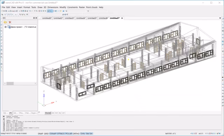Toggle SW lineweight in status bar
The image size is (224, 136).
[87, 134]
